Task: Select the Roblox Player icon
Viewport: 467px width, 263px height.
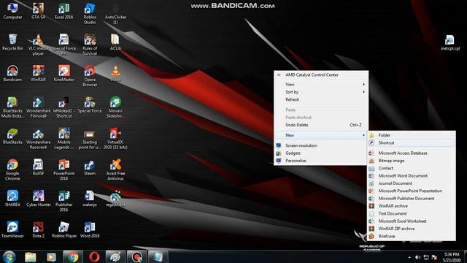Action: (63, 229)
